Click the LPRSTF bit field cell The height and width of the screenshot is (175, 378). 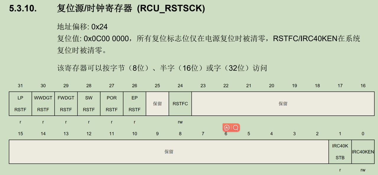point(20,104)
